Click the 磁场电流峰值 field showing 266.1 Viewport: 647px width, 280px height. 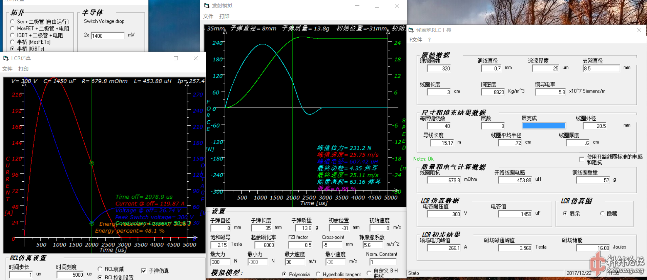[x=444, y=248]
